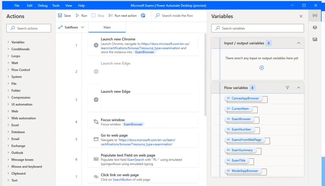Open the Edit menu
The height and width of the screenshot is (186, 325).
[x=30, y=5]
